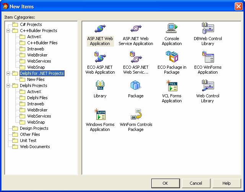Select the ASP.NET Web Application icon
The height and width of the screenshot is (192, 245).
[x=100, y=28]
